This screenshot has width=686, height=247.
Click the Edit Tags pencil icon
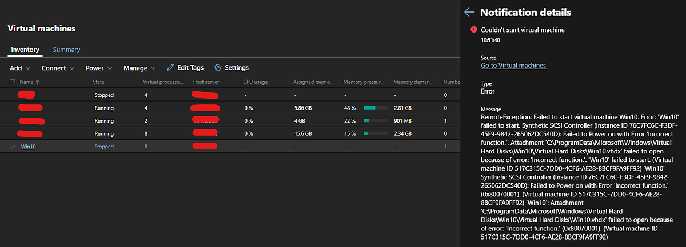point(170,68)
